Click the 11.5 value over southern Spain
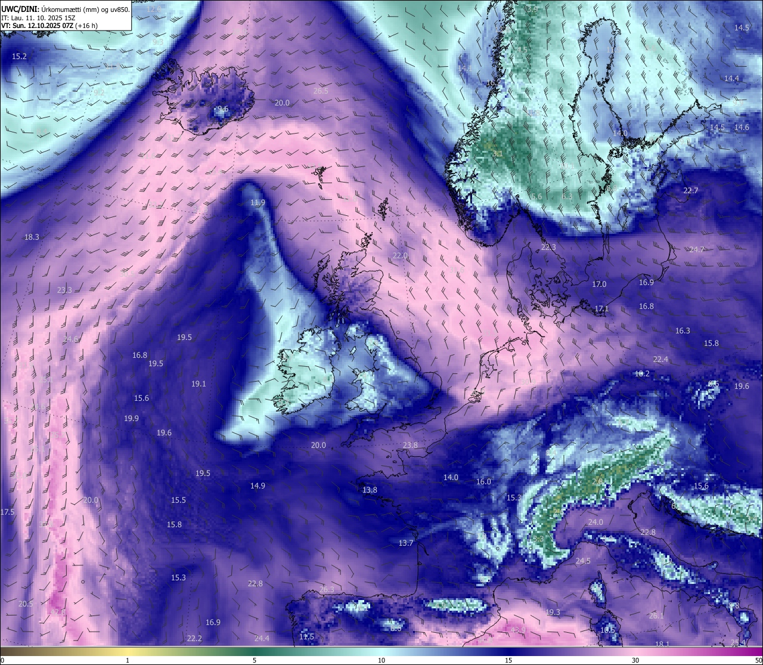This screenshot has width=763, height=665. [306, 637]
